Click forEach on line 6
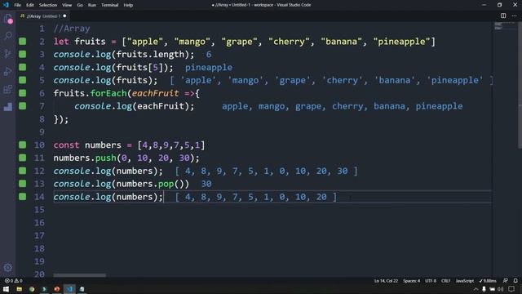The width and height of the screenshot is (522, 294). click(108, 93)
